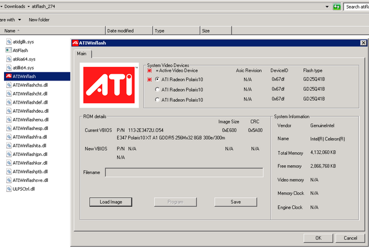Click the AtiFlash application icon
The image size is (369, 248).
coord(9,50)
